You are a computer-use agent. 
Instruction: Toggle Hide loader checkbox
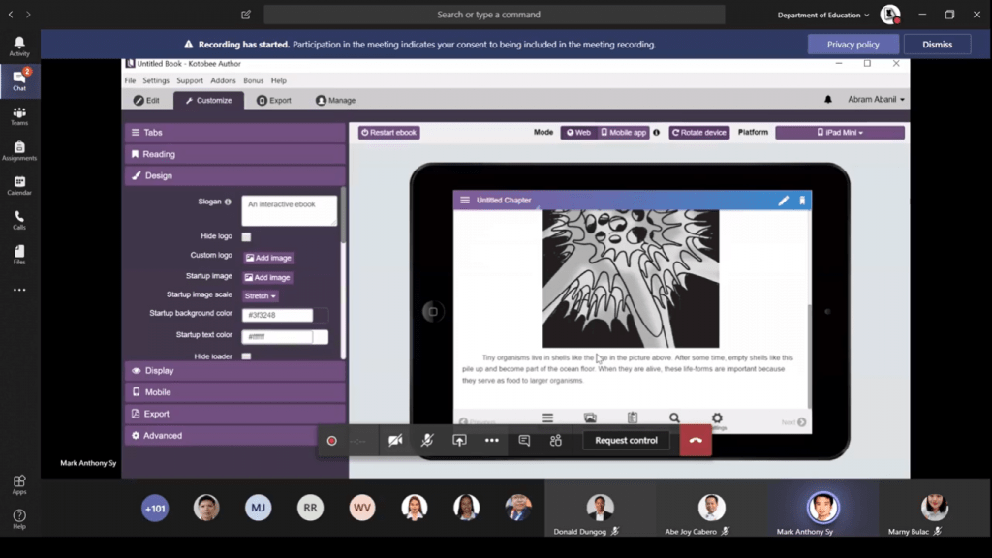click(246, 356)
